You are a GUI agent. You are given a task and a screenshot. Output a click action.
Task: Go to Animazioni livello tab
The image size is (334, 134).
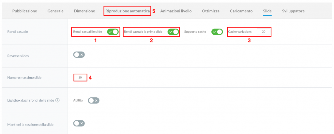(176, 11)
